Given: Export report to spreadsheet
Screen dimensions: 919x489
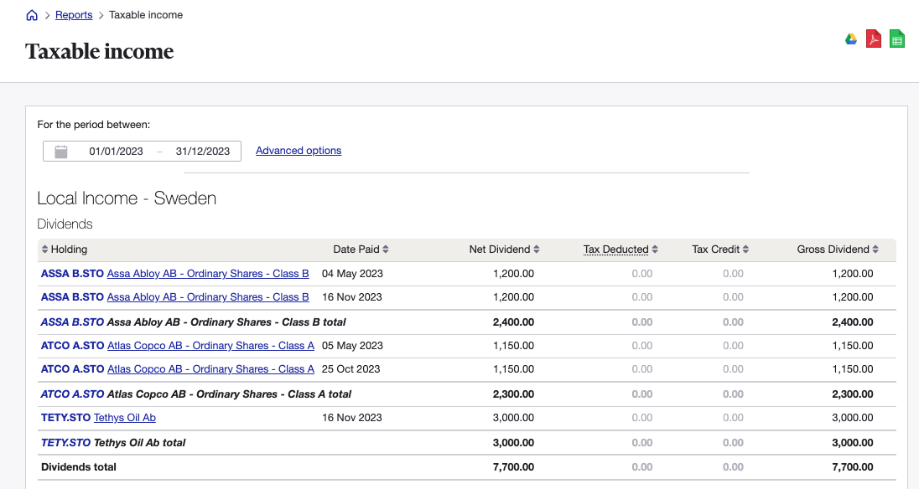Looking at the screenshot, I should pyautogui.click(x=896, y=39).
